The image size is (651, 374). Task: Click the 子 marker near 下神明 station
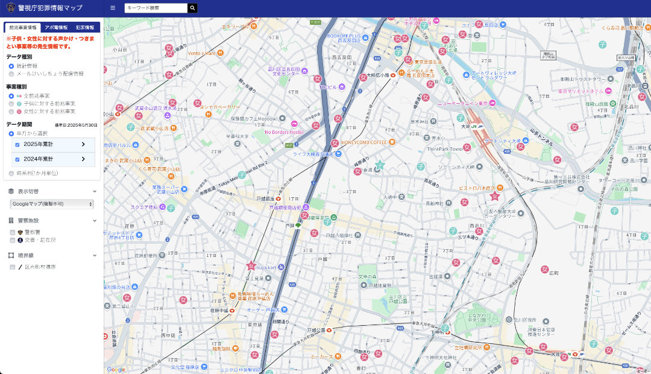445,328
